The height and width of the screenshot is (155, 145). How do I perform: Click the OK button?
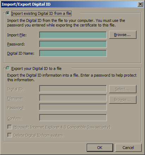tap(100, 148)
